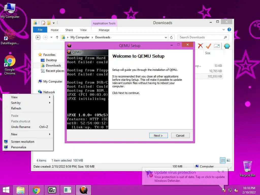Click the taskbar clock showing 10:18 PM
The width and height of the screenshot is (260, 195).
pos(249,190)
